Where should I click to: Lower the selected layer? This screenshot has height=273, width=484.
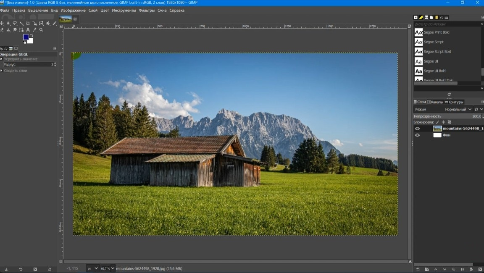coord(445,269)
